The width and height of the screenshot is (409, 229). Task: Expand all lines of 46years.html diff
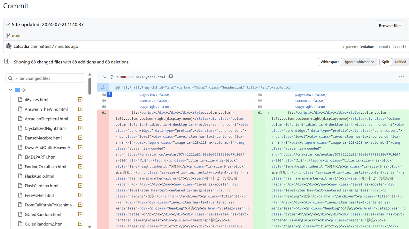coord(112,77)
